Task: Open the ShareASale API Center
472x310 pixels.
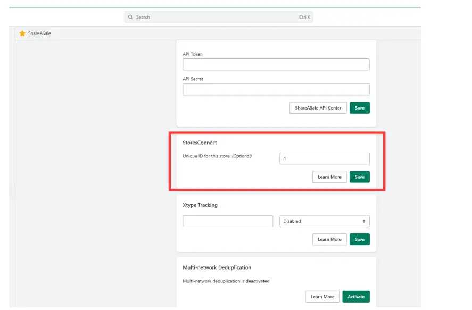Action: [x=318, y=108]
